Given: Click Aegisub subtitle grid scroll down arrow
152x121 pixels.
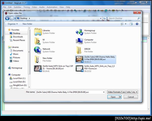Looking at the screenshot, I should click(148, 109).
